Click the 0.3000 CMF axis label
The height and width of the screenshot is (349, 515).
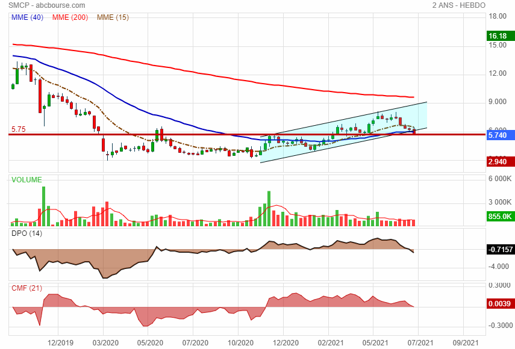tap(501, 286)
